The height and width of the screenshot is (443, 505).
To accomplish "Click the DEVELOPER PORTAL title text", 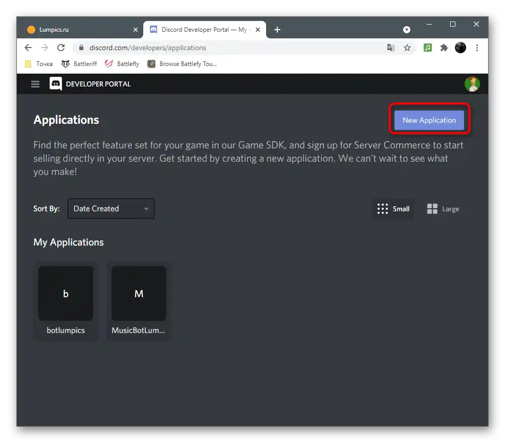I will 98,84.
